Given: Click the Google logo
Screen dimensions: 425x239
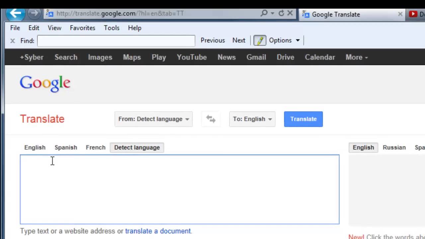Looking at the screenshot, I should pyautogui.click(x=45, y=84).
